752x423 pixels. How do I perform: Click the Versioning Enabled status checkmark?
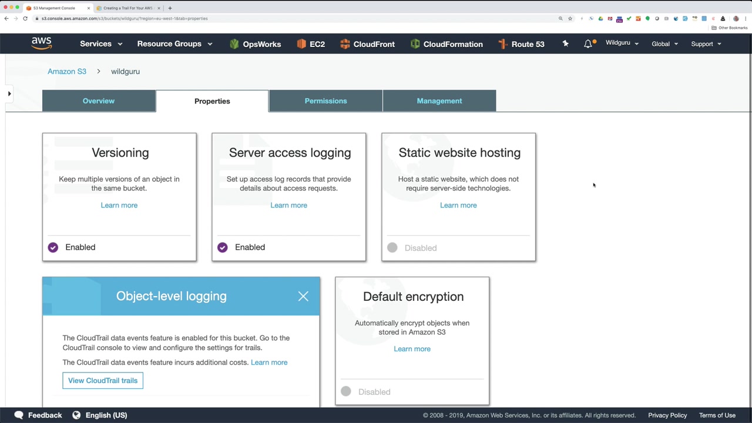click(53, 247)
